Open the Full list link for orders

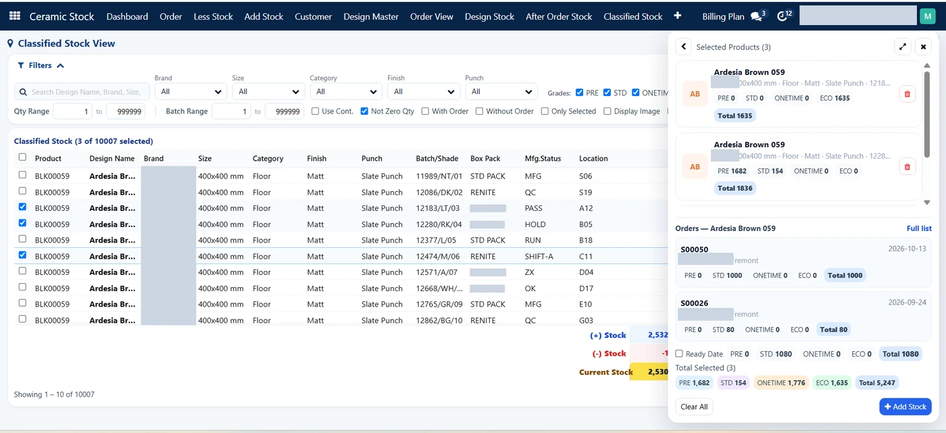(919, 228)
